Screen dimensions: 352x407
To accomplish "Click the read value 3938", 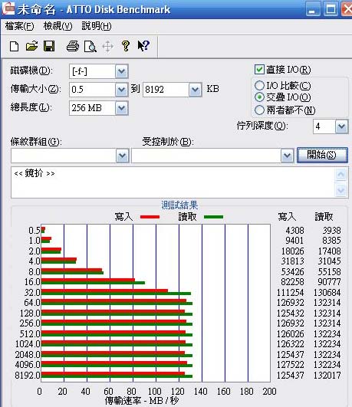I will click(331, 230).
